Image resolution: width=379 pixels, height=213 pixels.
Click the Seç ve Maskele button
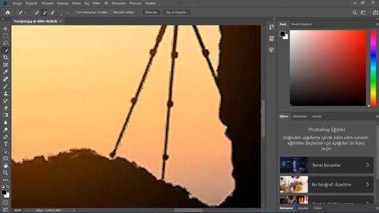[177, 12]
